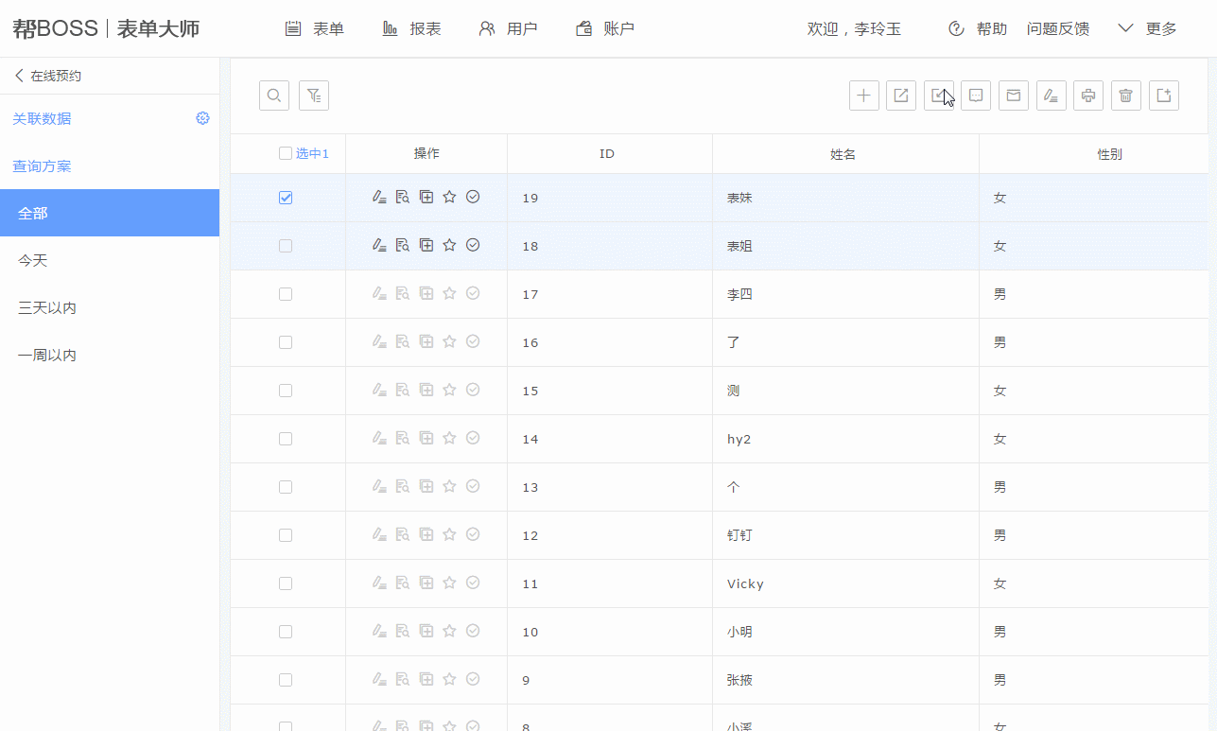Tick the checkbox for row 15

click(286, 391)
